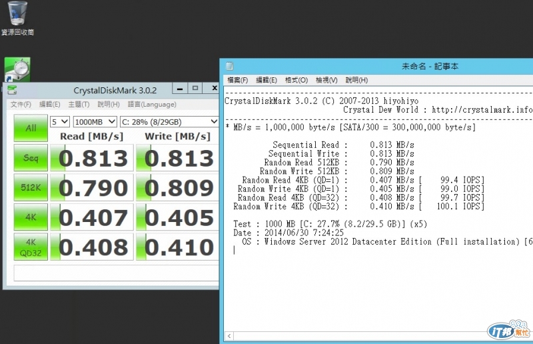Viewport: 533px width, 344px height.
Task: Maximize the CrystalDiskMark window
Action: 195,89
